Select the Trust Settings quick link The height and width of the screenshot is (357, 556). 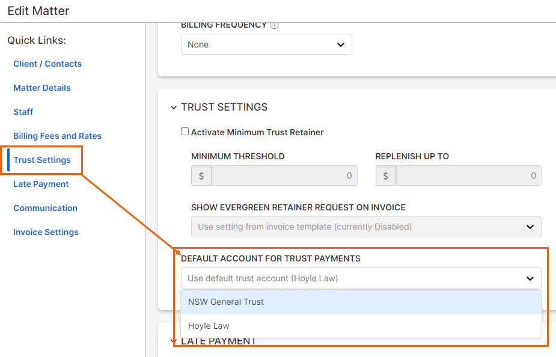tap(42, 160)
